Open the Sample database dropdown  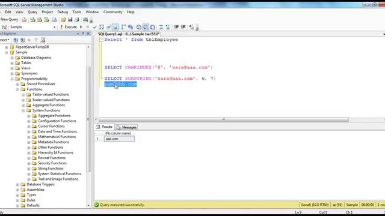pyautogui.click(x=54, y=27)
